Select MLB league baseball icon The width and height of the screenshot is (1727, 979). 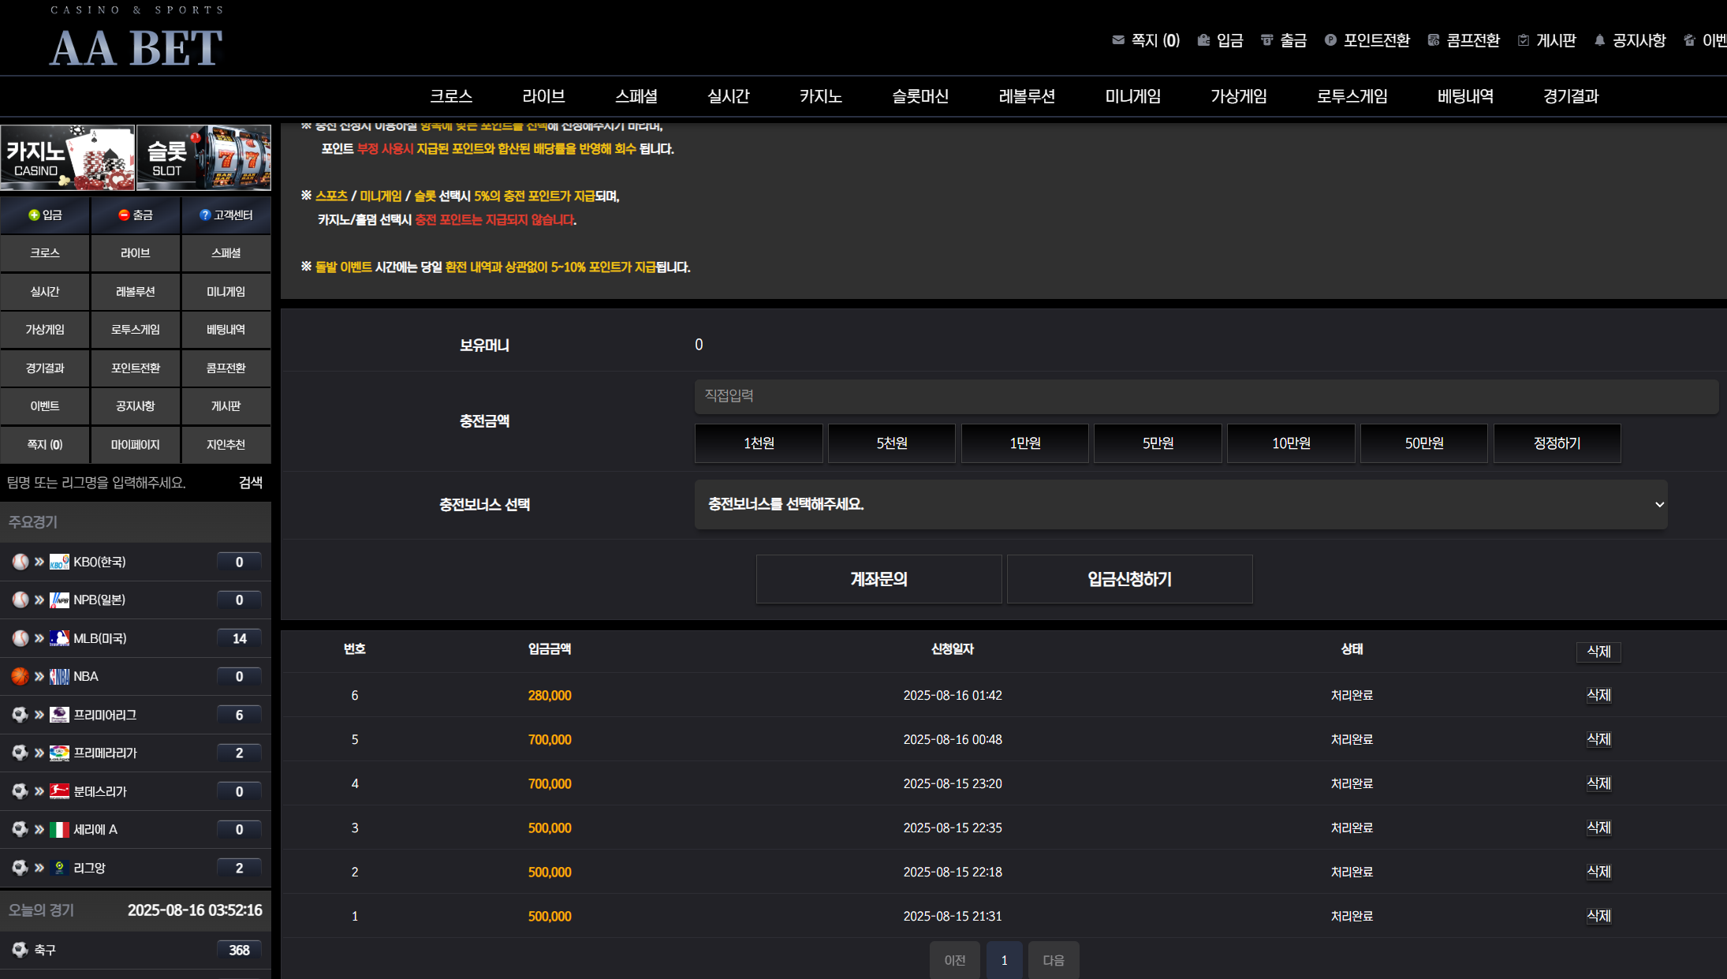click(x=21, y=638)
